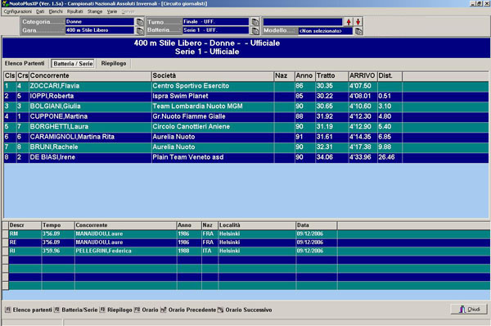Open the Categoria lookup icon
This screenshot has height=326, width=491.
(x=140, y=21)
